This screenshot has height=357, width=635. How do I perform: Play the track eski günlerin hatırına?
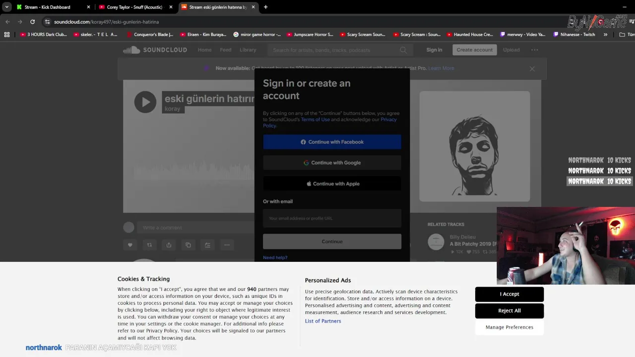pos(145,102)
